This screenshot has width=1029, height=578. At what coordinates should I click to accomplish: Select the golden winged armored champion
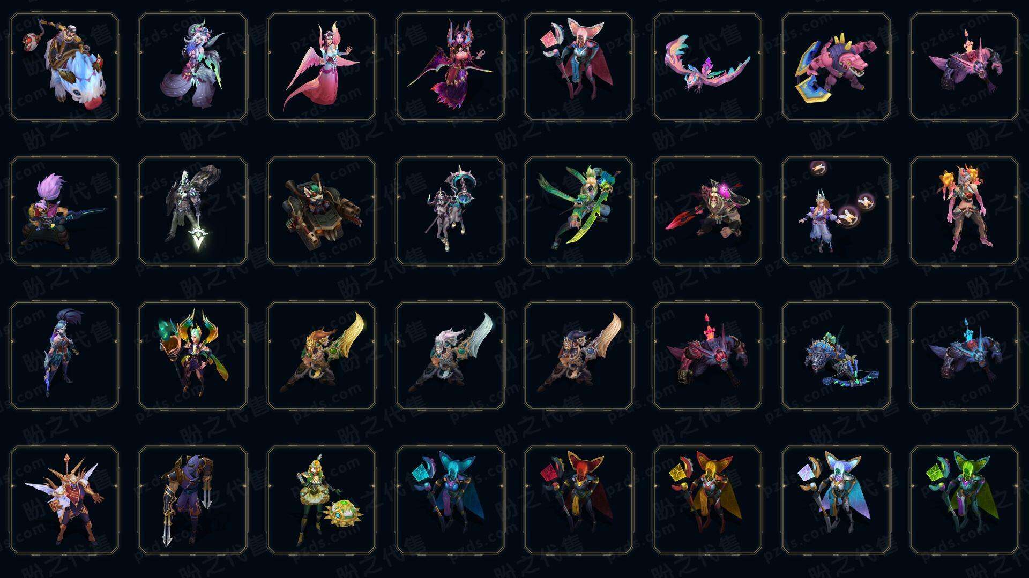(64, 500)
